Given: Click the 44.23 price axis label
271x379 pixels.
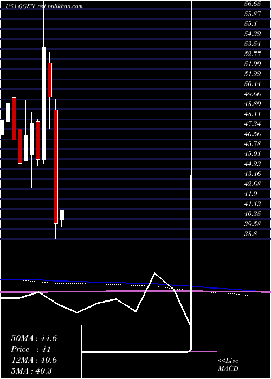Looking at the screenshot, I should pos(252,164).
